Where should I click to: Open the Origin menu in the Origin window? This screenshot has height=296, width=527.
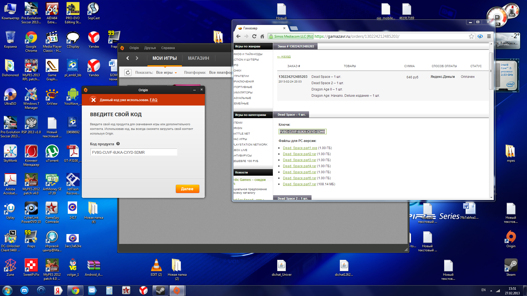[x=134, y=48]
